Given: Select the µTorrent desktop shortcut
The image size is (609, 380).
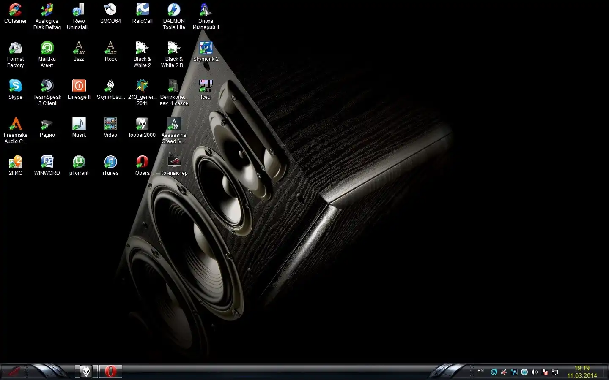Looking at the screenshot, I should tap(79, 162).
